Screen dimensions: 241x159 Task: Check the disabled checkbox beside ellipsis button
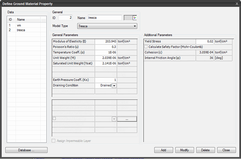[x=54, y=118]
